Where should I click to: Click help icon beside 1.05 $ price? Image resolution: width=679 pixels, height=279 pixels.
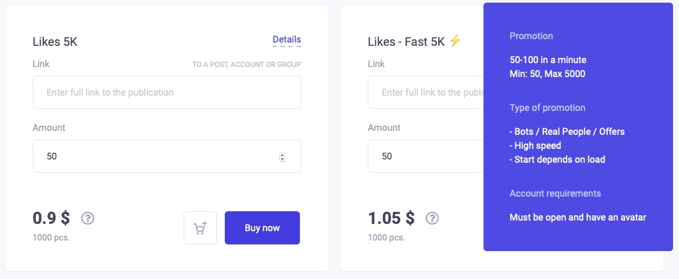pyautogui.click(x=432, y=218)
